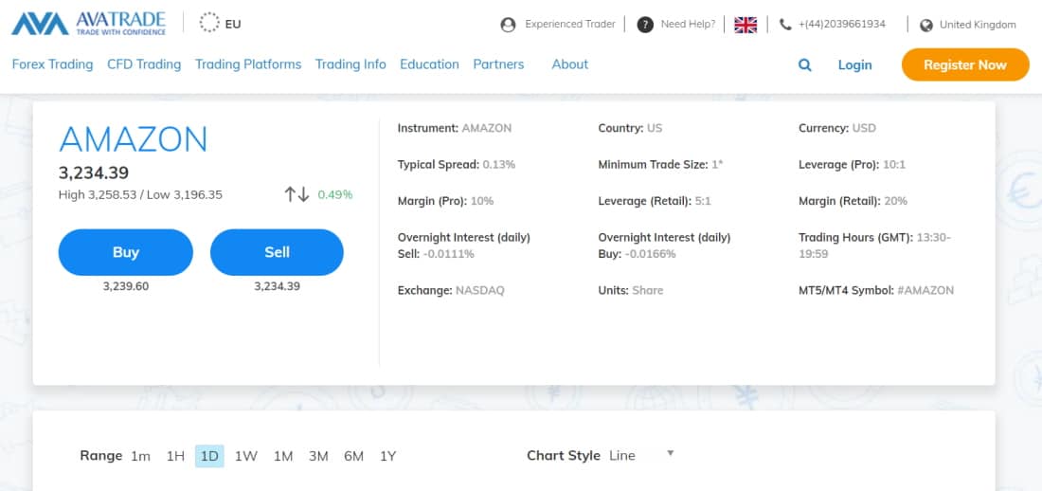Click the EU stars region icon

(x=209, y=24)
